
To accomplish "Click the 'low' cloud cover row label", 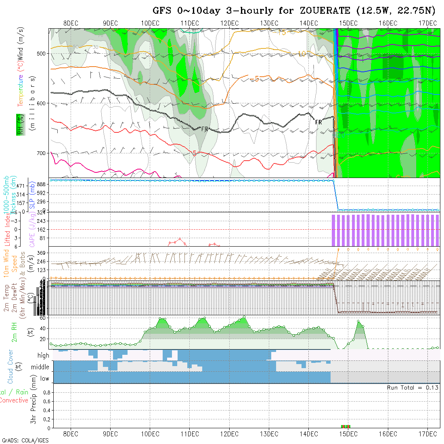I will 44,379.
